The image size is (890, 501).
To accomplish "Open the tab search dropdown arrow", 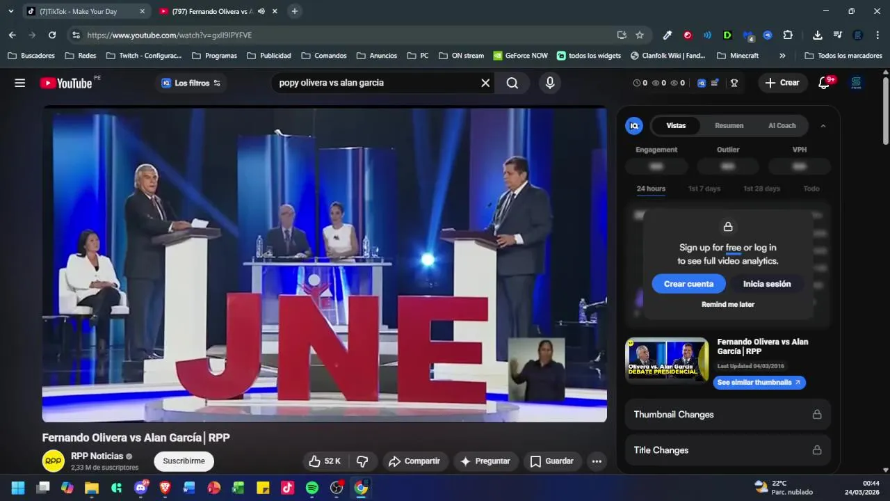I will (10, 11).
